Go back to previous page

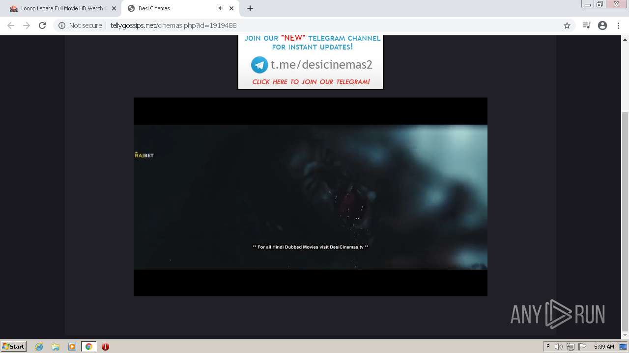point(11,25)
